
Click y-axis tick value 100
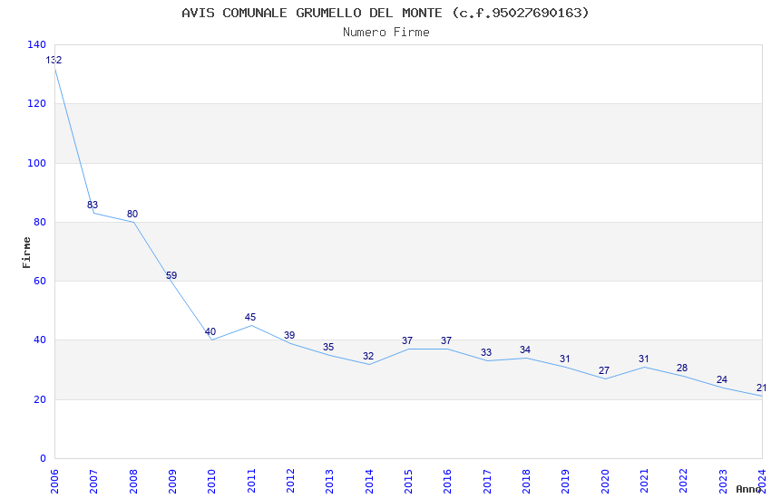(x=37, y=163)
